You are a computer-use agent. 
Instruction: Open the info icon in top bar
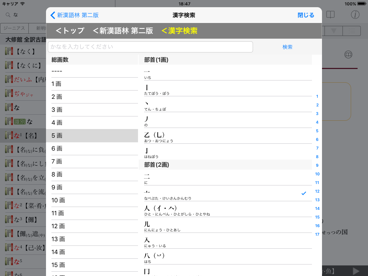[x=355, y=15]
